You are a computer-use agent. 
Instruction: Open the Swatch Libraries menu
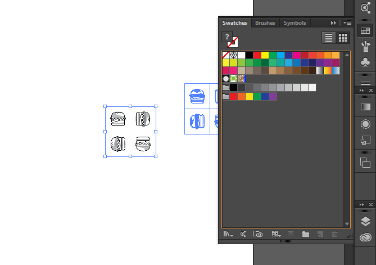(228, 233)
